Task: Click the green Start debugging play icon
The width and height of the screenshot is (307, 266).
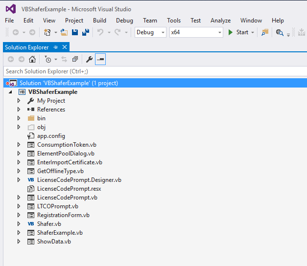Action: click(x=231, y=32)
